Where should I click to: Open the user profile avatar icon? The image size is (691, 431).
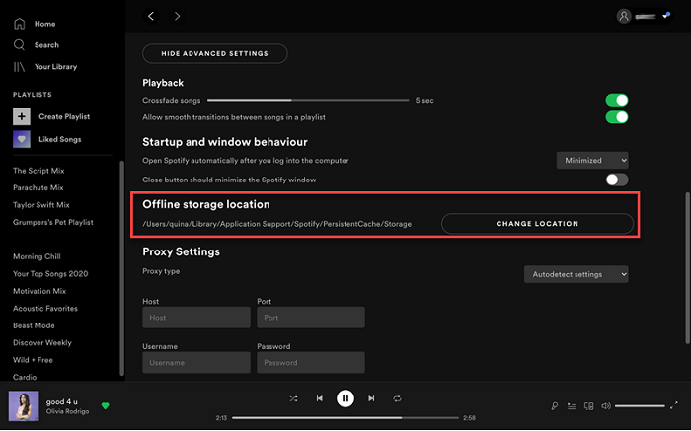point(624,17)
